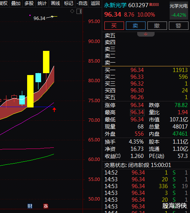Click the 跌停 limit-down price 78.82
The image size is (190, 213).
(x=181, y=105)
